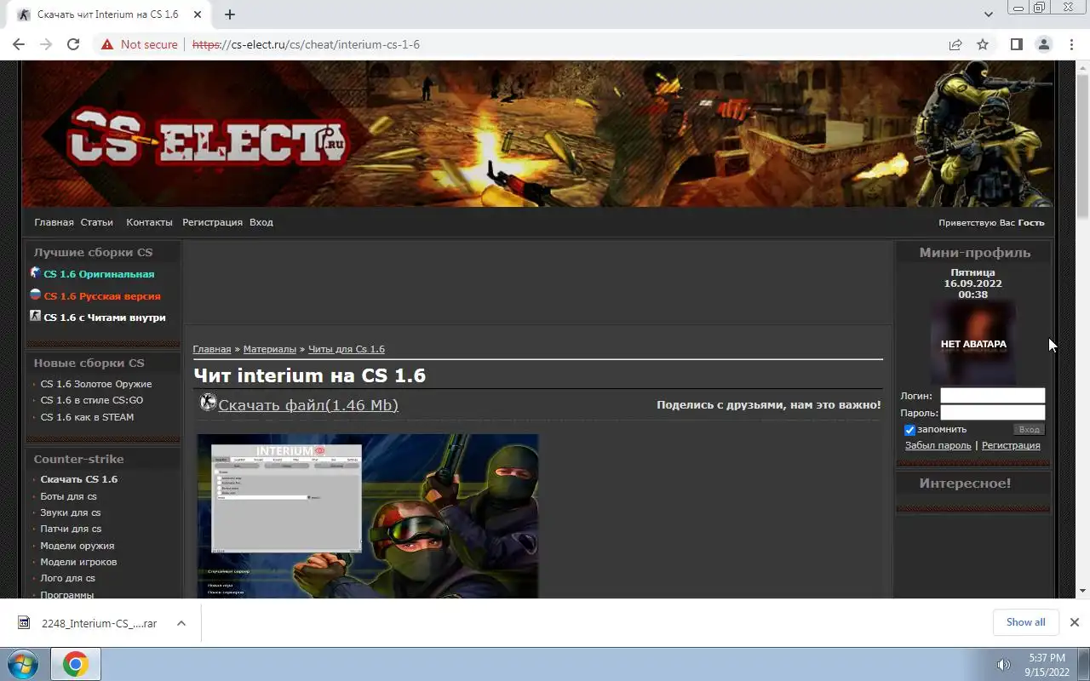Reload the page with refresh icon

73,44
